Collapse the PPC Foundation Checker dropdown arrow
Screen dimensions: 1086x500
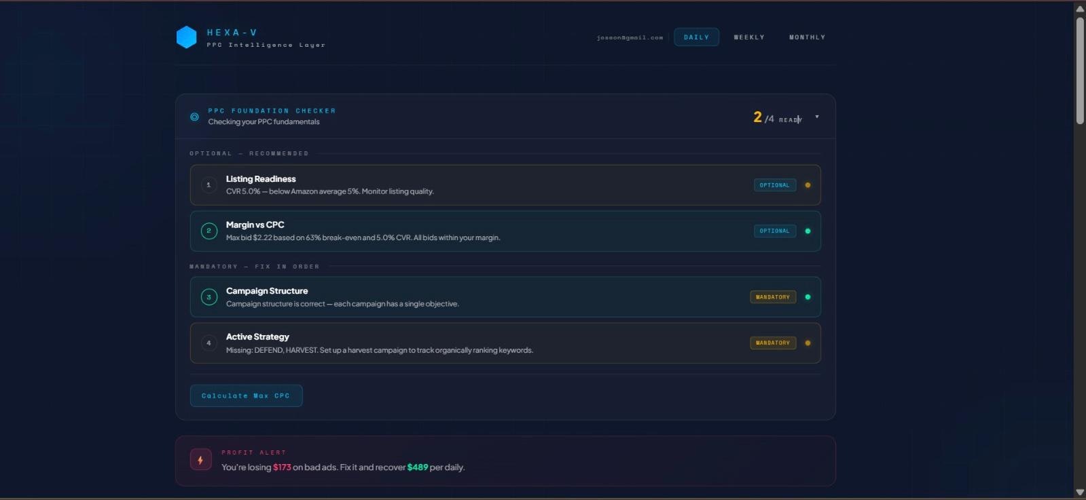coord(817,117)
